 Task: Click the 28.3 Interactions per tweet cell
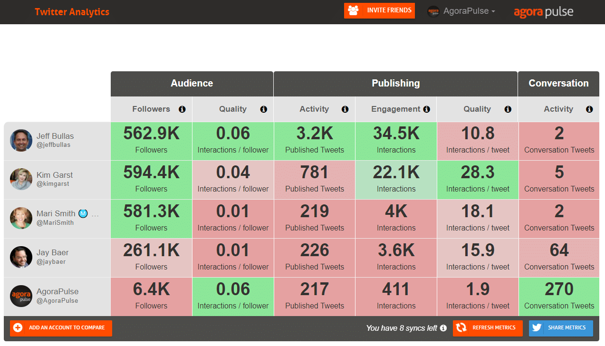(478, 180)
